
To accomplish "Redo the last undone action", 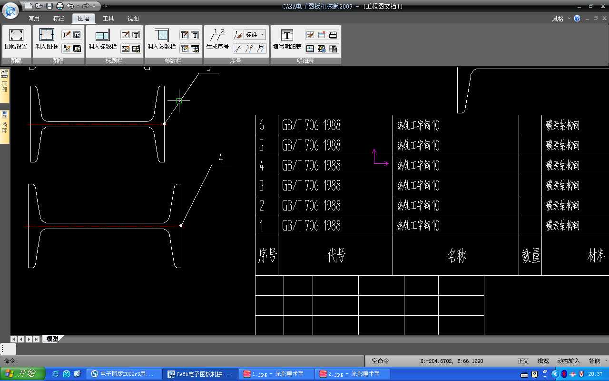I will click(x=86, y=6).
